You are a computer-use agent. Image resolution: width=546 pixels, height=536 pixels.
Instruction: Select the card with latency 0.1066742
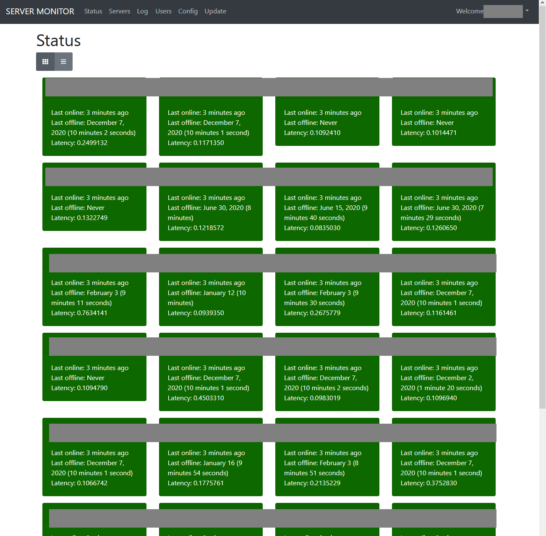(94, 457)
